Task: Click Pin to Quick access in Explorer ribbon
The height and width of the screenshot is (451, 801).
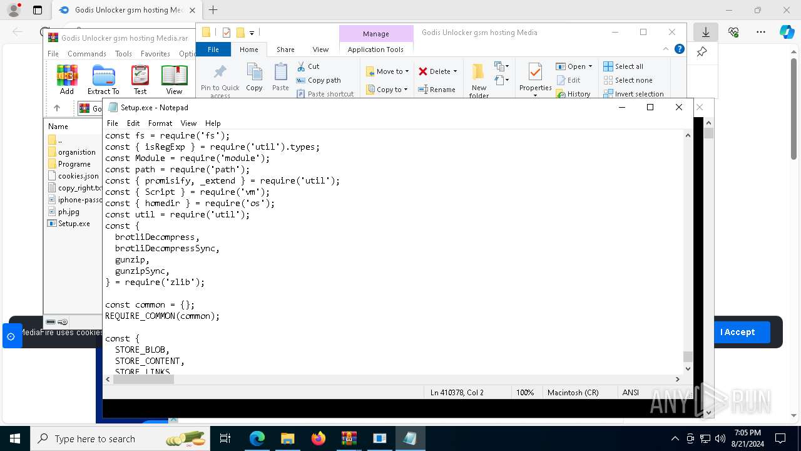Action: (220, 81)
